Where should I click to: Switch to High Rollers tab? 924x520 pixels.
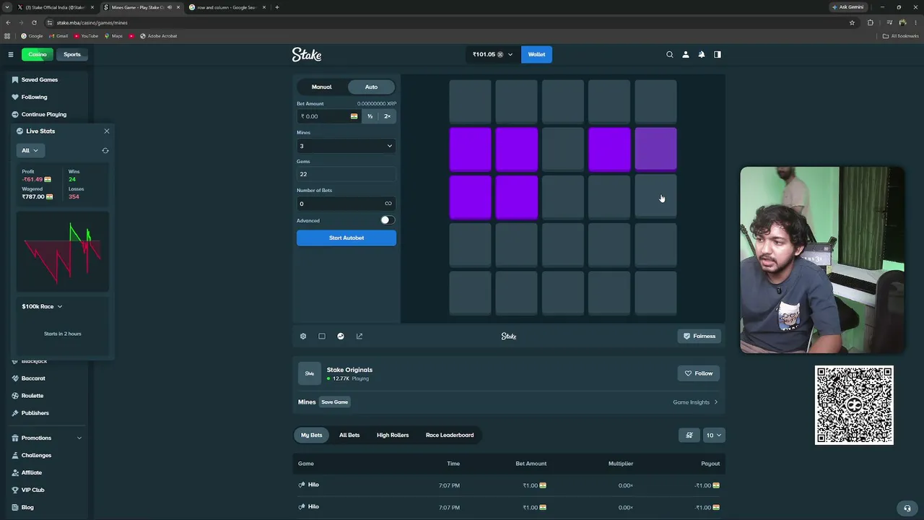click(x=393, y=435)
